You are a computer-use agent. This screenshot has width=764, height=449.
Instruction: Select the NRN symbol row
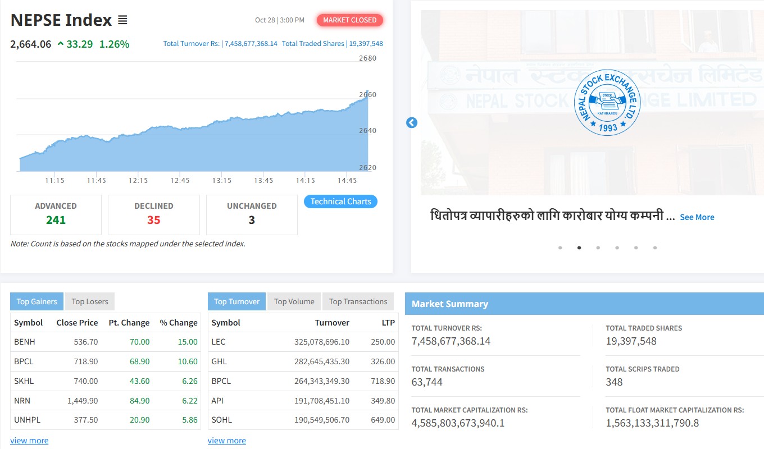click(106, 401)
